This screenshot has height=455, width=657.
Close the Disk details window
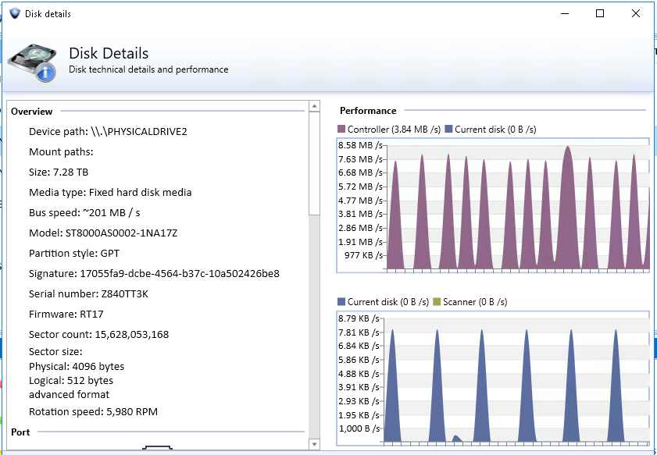pyautogui.click(x=636, y=13)
